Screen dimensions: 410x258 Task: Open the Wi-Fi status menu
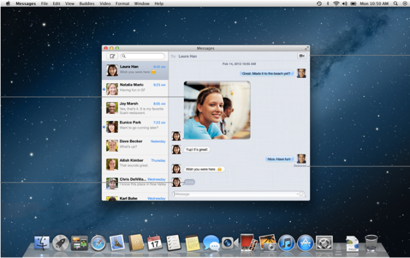coord(336,4)
